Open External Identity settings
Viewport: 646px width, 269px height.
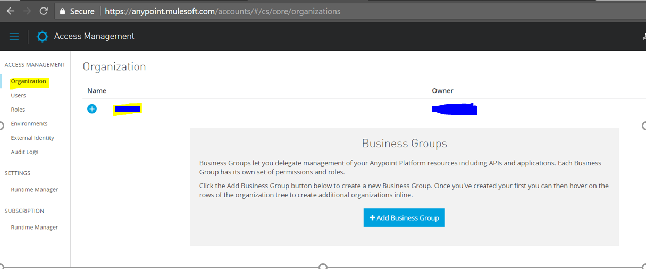(x=32, y=138)
